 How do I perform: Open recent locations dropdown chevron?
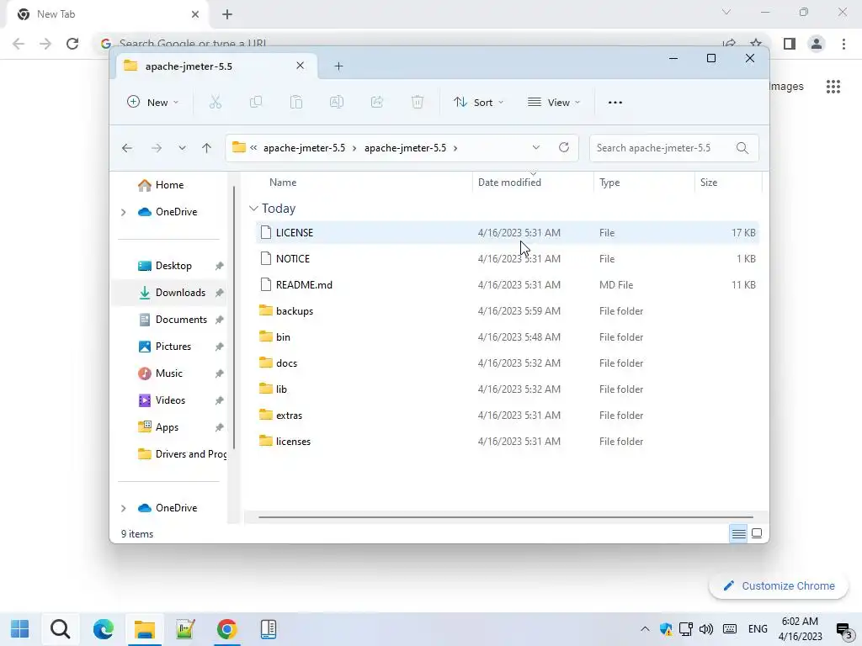tap(182, 148)
